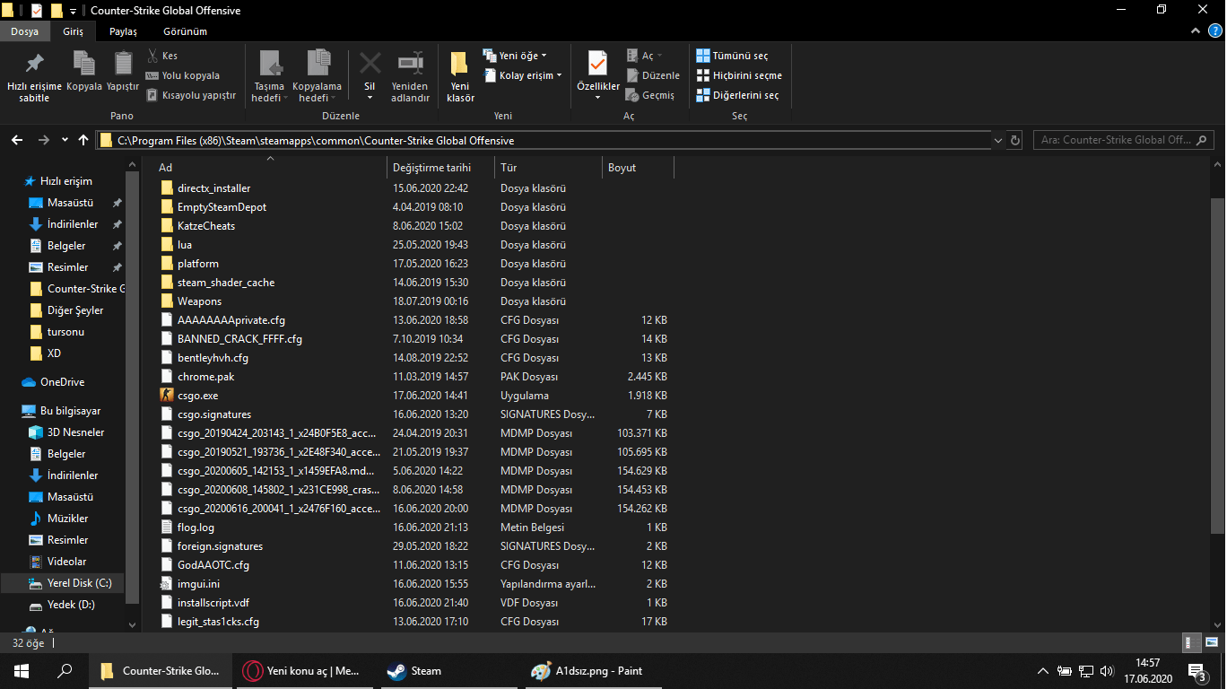The height and width of the screenshot is (689, 1227).
Task: Click Tümünü seç select all
Action: tap(732, 56)
